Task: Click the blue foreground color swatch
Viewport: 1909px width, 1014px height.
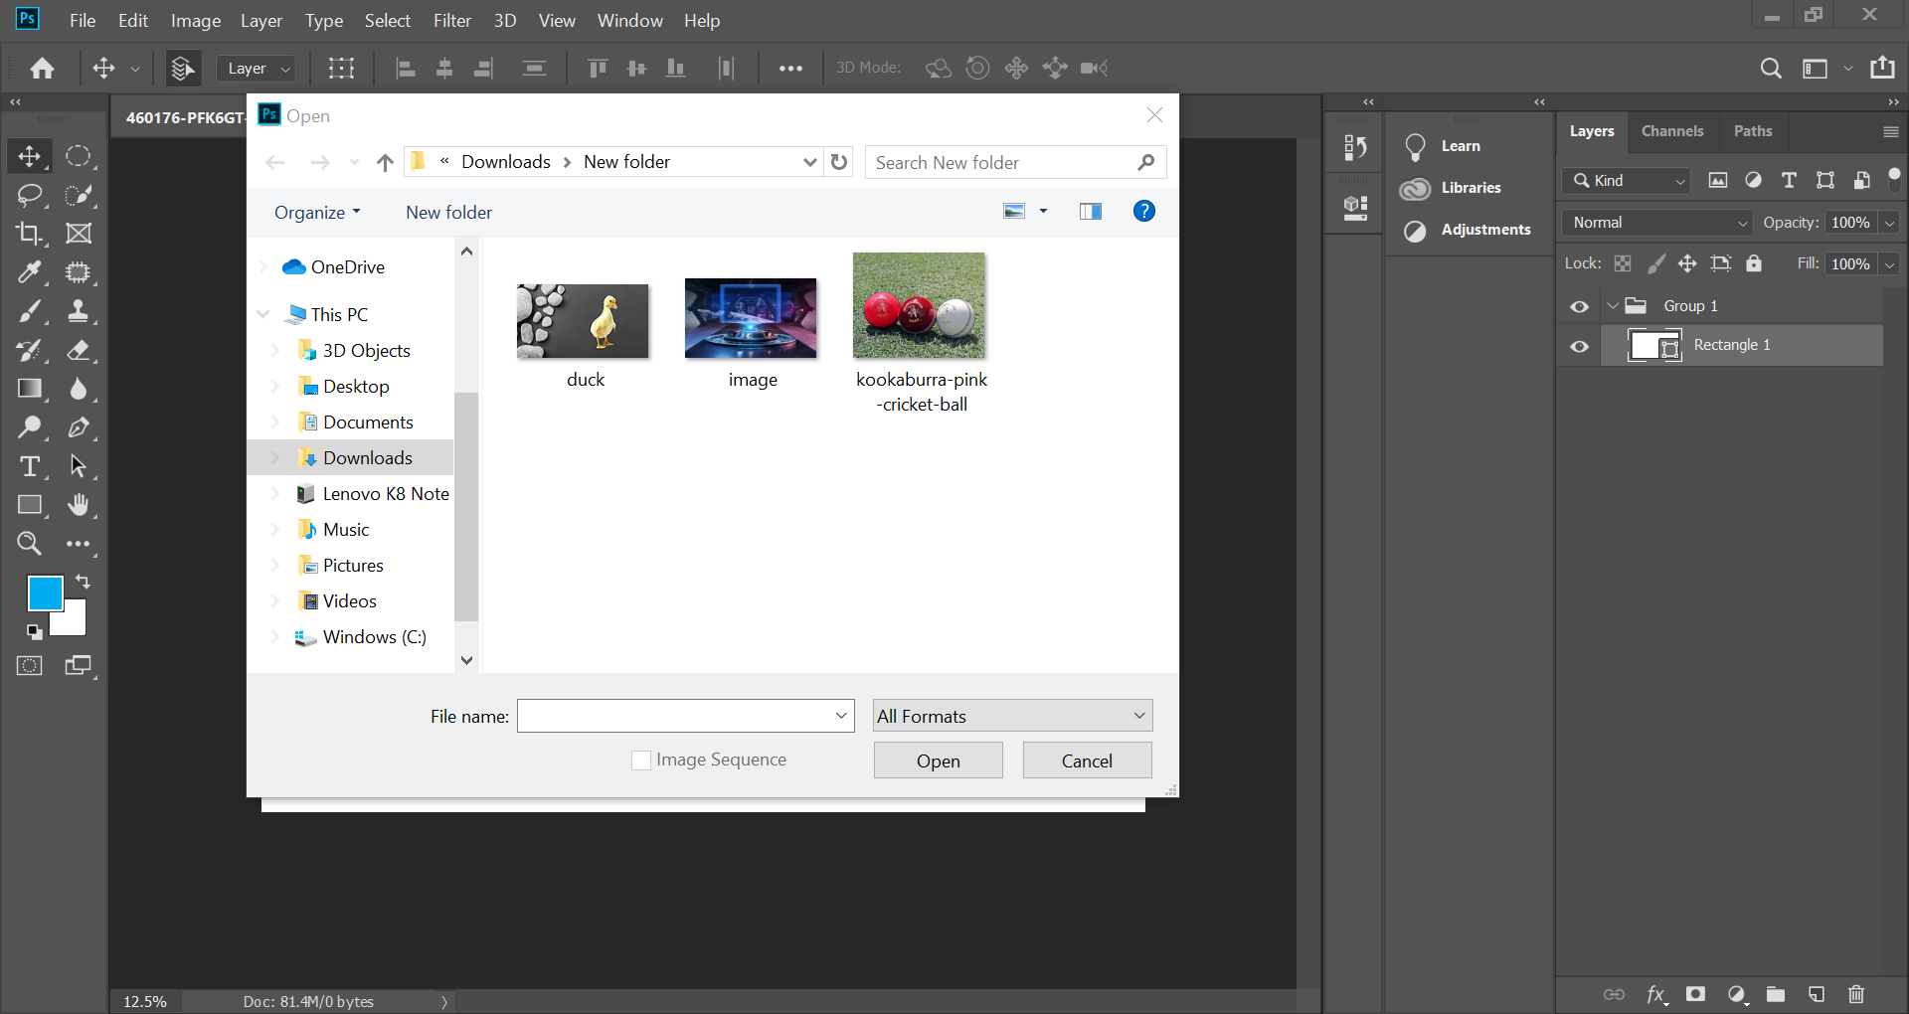Action: 44,593
